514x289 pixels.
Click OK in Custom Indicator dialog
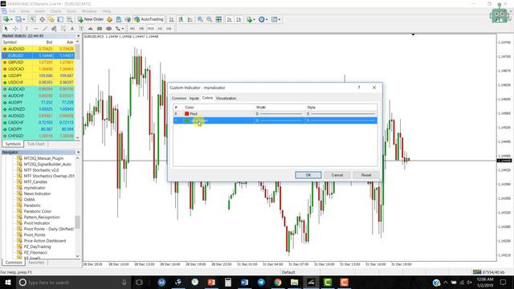[308, 175]
